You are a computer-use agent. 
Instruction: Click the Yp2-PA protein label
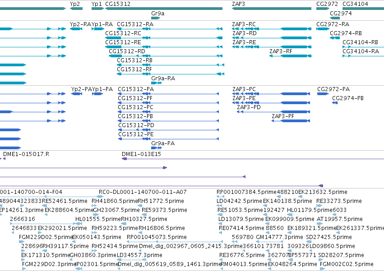tap(82, 89)
